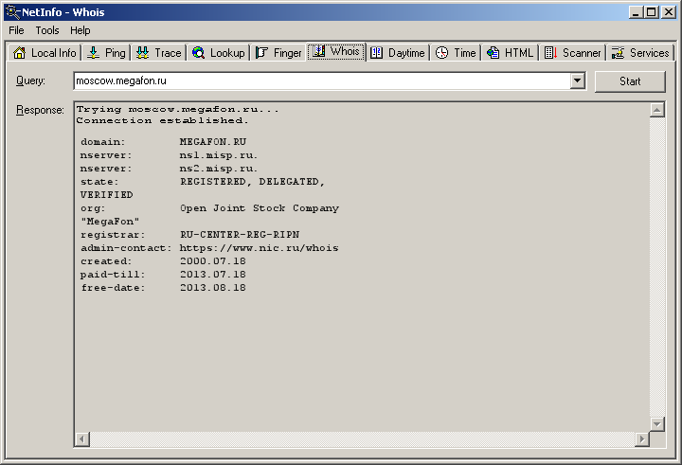
Task: Start the Whois query
Action: coord(630,81)
